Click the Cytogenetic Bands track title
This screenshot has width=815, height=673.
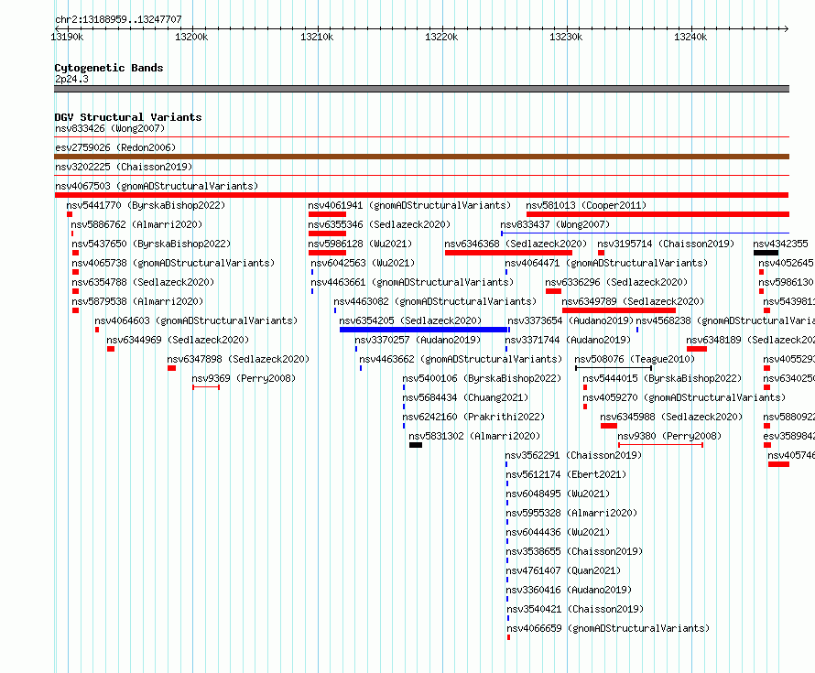[x=109, y=68]
